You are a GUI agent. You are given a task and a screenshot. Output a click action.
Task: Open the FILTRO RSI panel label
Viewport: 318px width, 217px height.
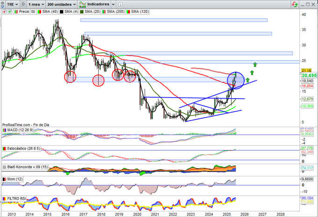click(x=16, y=199)
